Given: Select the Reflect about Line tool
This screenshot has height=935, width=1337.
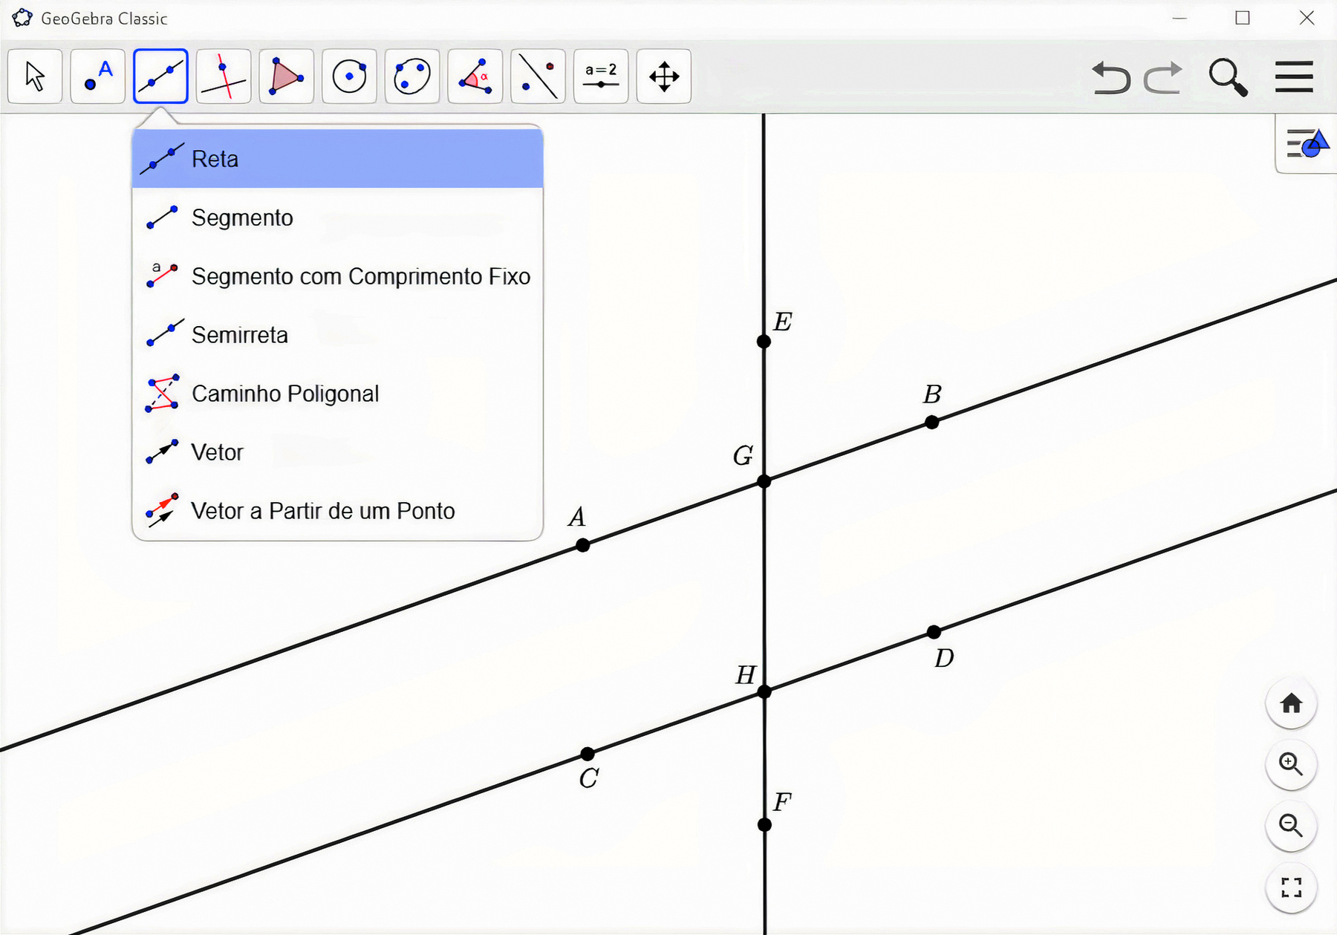Looking at the screenshot, I should [x=538, y=76].
